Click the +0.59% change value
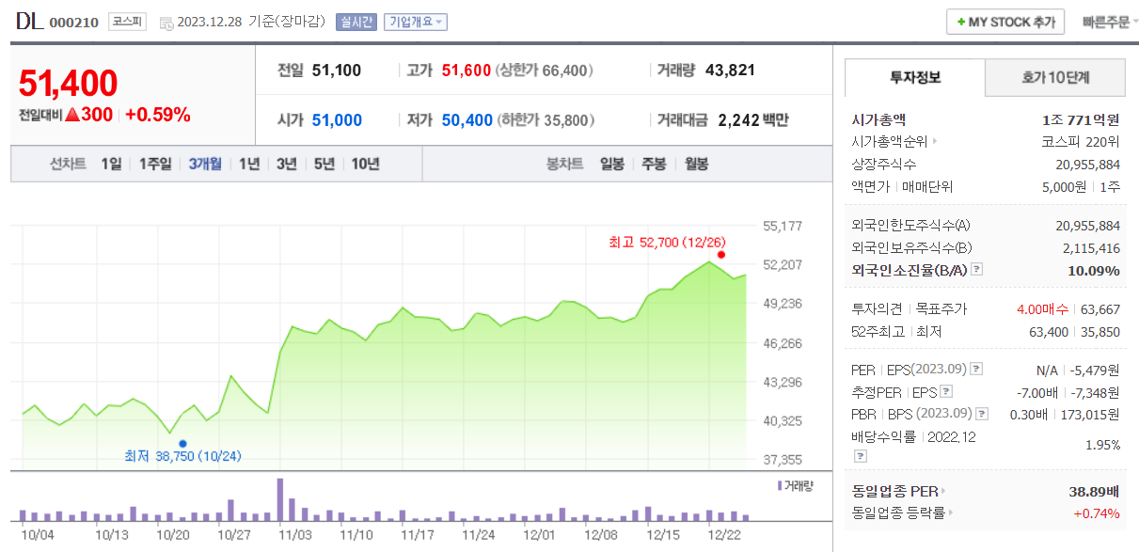This screenshot has height=552, width=1139. point(158,115)
